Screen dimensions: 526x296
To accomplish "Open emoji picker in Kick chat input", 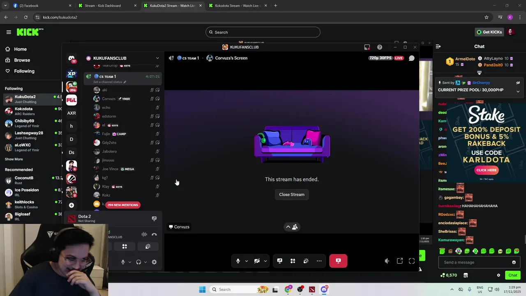I will tap(514, 262).
